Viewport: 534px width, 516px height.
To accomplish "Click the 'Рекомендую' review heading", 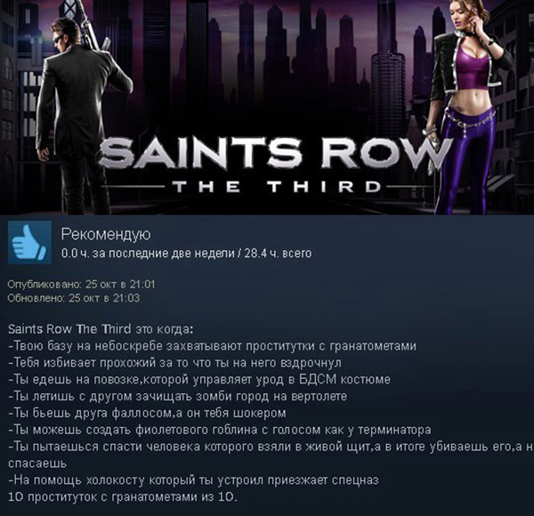I will point(106,235).
